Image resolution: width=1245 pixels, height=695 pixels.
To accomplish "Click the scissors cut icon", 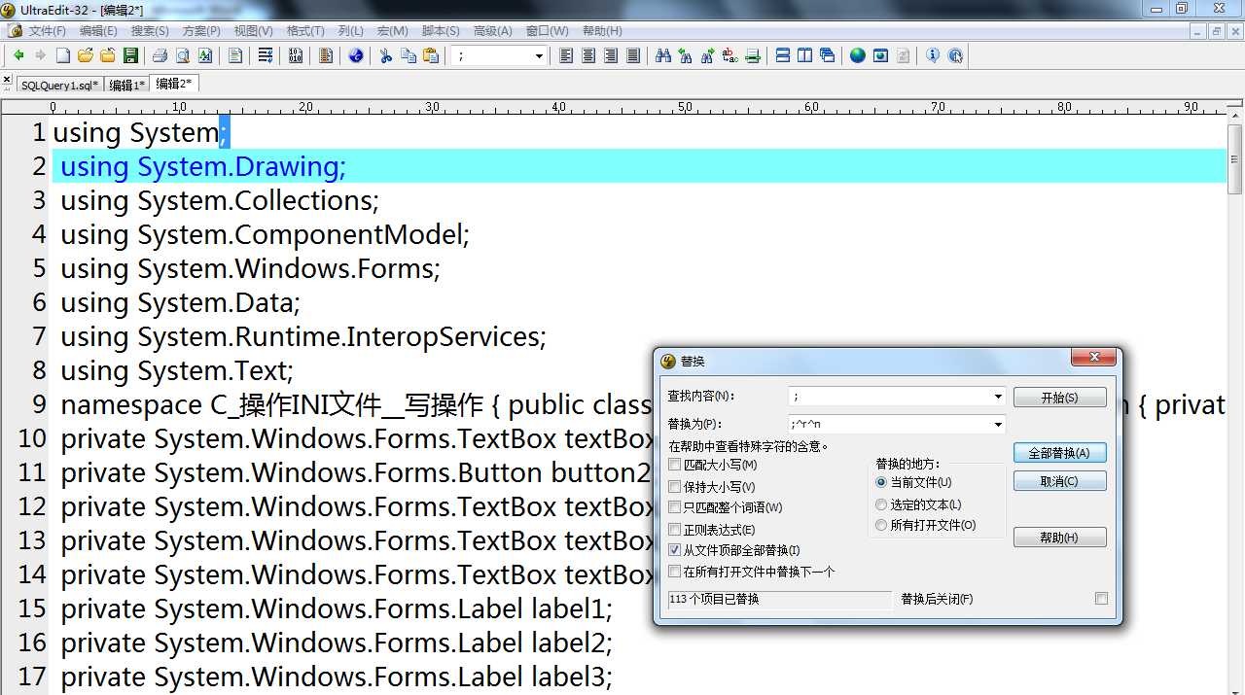I will pos(386,55).
